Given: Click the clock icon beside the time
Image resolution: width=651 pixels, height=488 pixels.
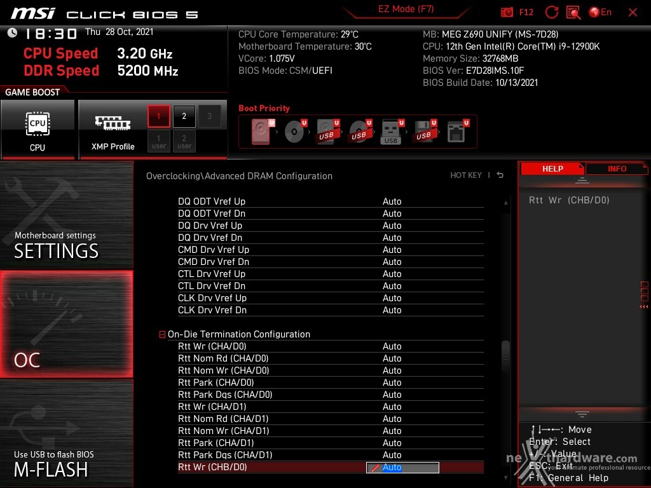Looking at the screenshot, I should coord(13,33).
